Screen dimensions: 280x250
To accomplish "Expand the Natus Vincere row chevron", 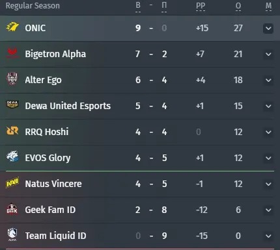I will point(268,184).
